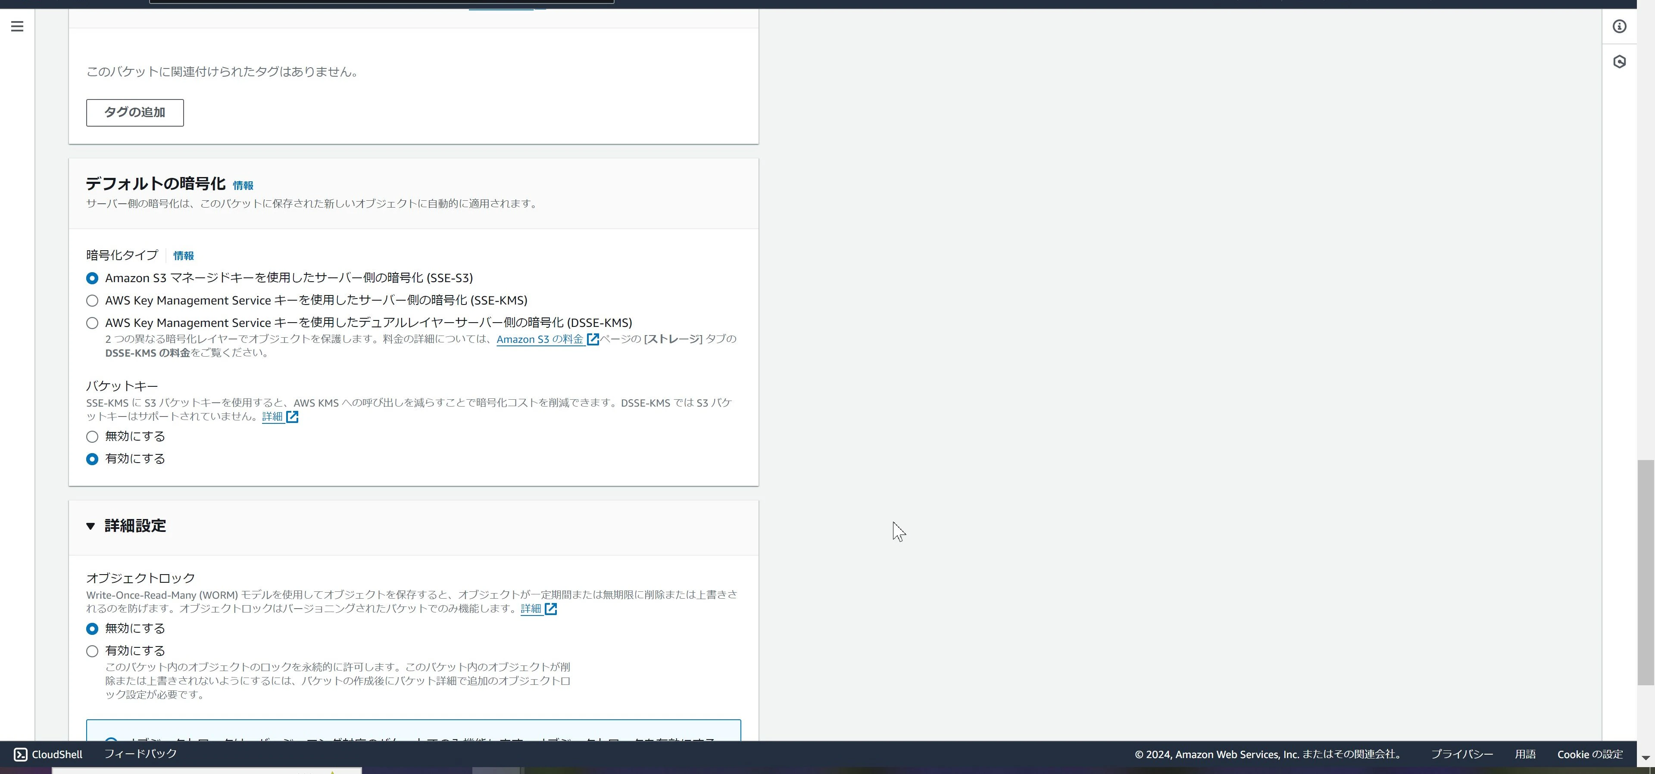The height and width of the screenshot is (774, 1655).
Task: Click text このバケットに関連付けられたタグはありません。
Action: tap(222, 72)
